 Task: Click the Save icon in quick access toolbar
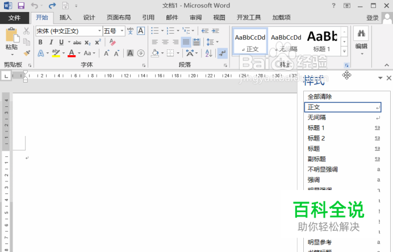coord(21,6)
